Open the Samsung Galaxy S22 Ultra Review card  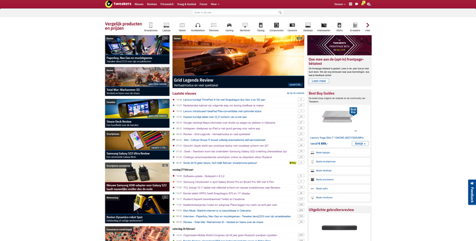pos(137,145)
